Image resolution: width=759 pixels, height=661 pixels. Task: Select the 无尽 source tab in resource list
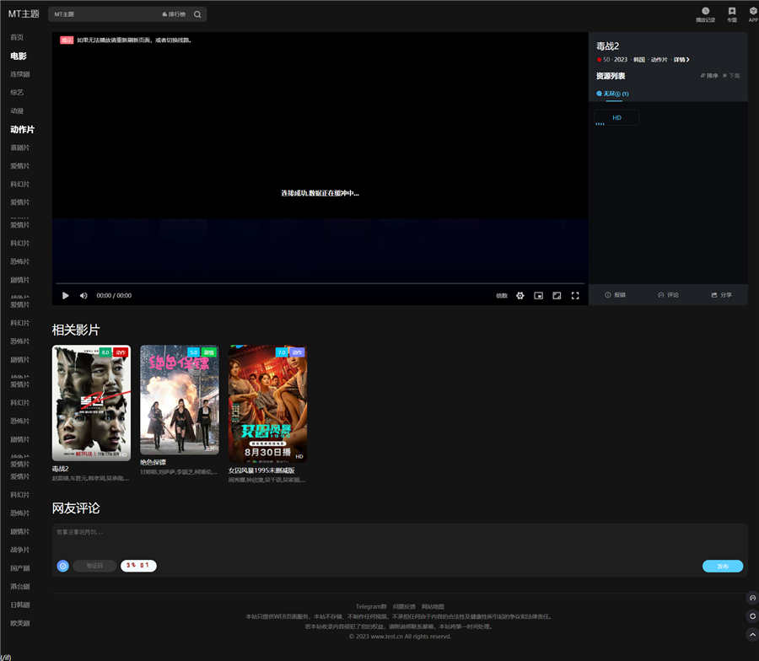613,94
